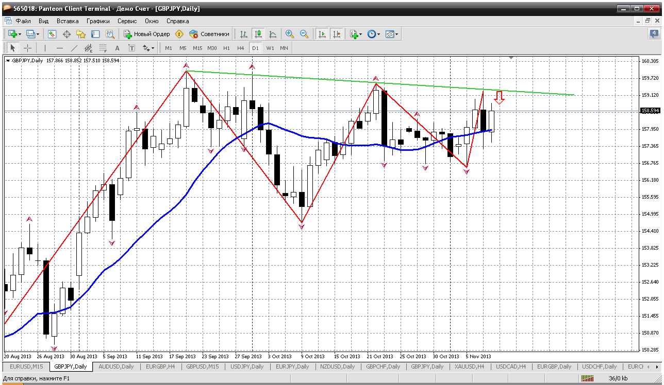Image resolution: width=664 pixels, height=385 pixels.
Task: Switch to the EURUSD,M15 chart tab
Action: click(26, 366)
